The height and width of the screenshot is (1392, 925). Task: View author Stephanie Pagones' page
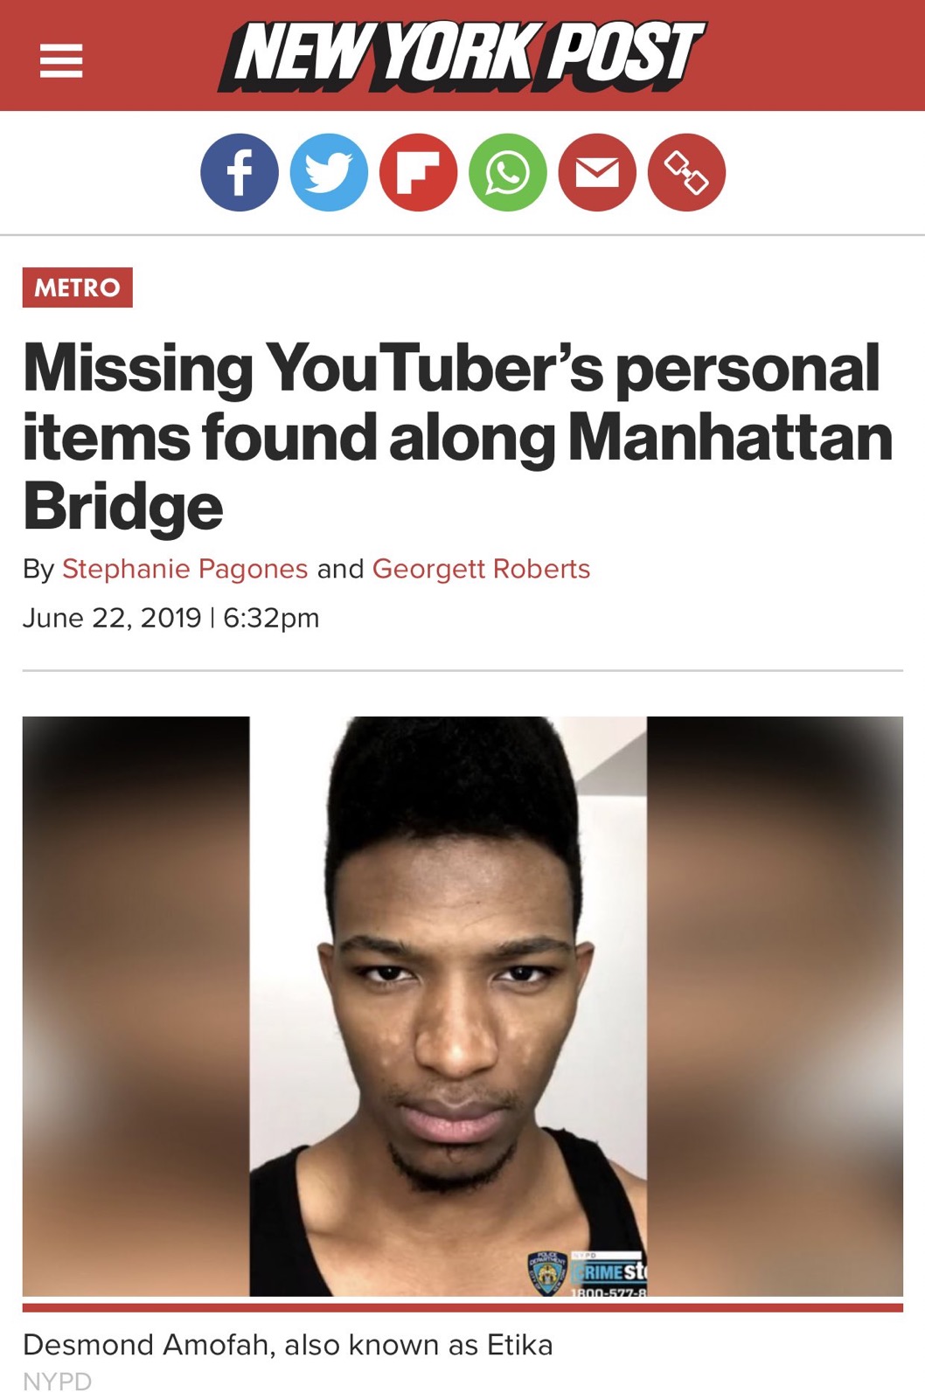(184, 569)
